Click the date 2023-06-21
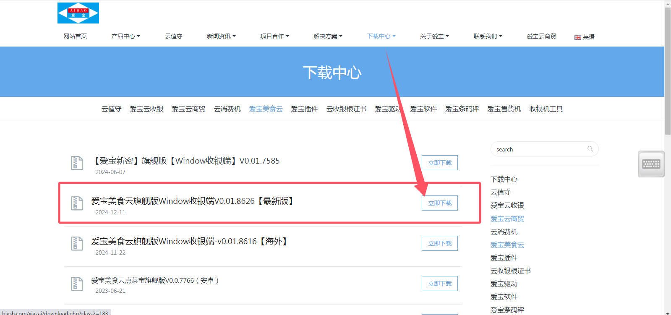 click(110, 291)
